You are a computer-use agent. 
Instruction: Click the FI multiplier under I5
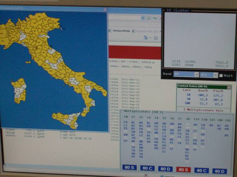pyautogui.click(x=164, y=127)
